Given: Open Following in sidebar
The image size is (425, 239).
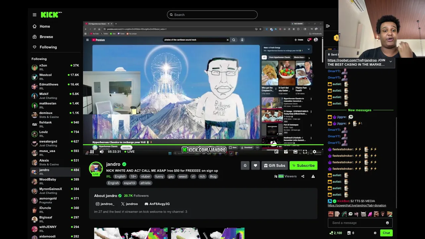Looking at the screenshot, I should tap(45, 47).
